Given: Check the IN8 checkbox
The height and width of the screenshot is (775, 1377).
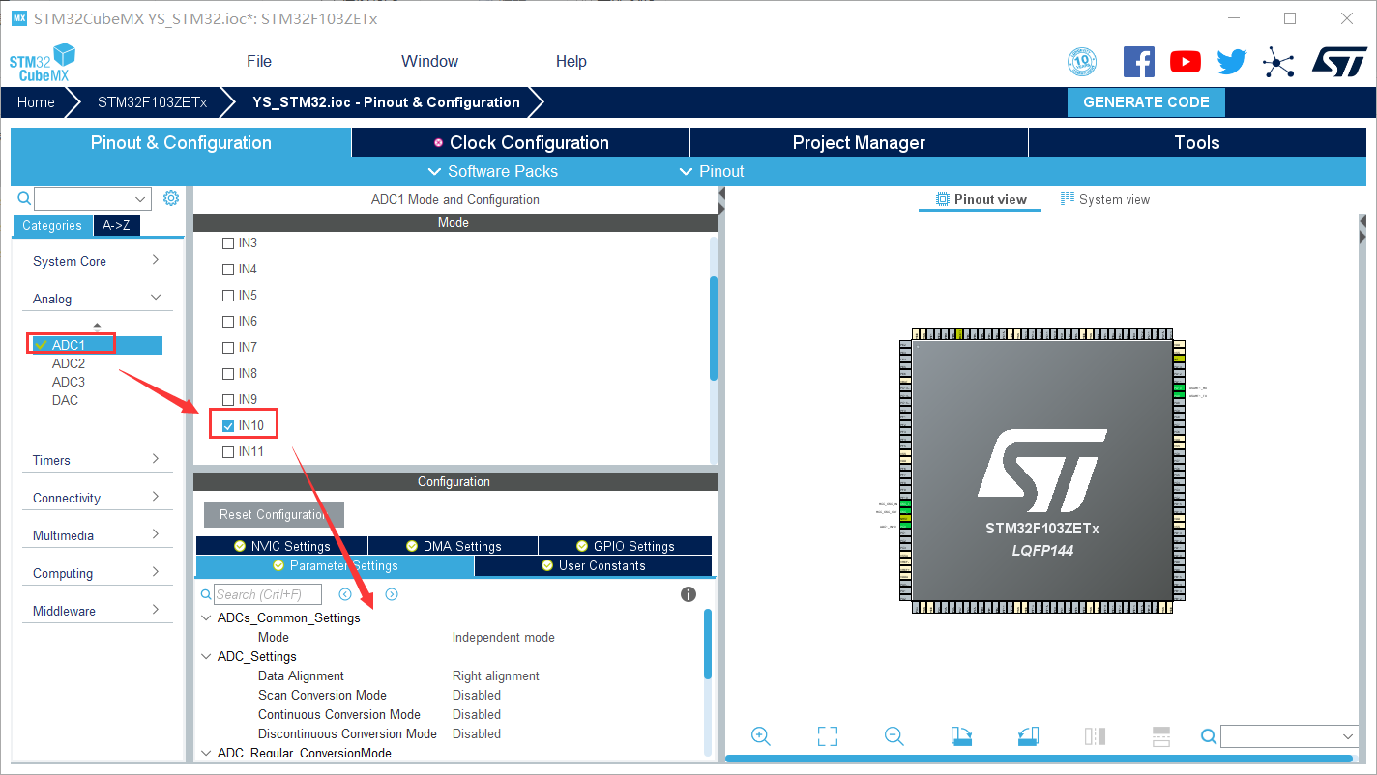Looking at the screenshot, I should [228, 373].
